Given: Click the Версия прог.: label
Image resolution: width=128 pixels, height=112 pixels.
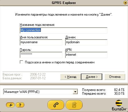Looking at the screenshot, I should pyautogui.click(x=13, y=74).
